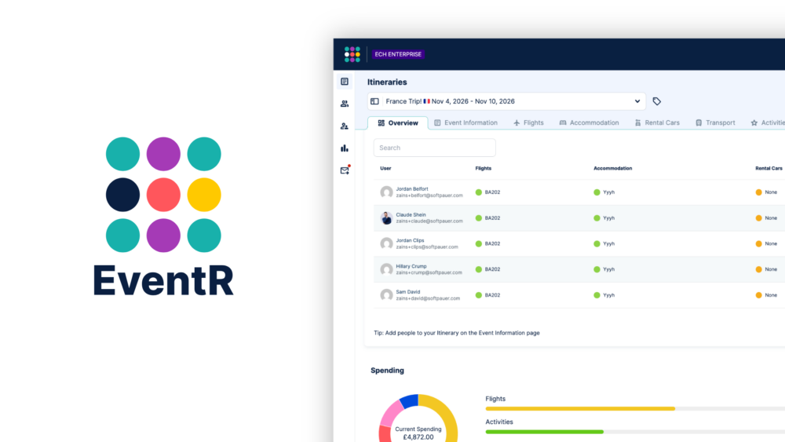Click BA202 flight in Claude Shein row
Screen dimensions: 785x442
[x=487, y=218]
